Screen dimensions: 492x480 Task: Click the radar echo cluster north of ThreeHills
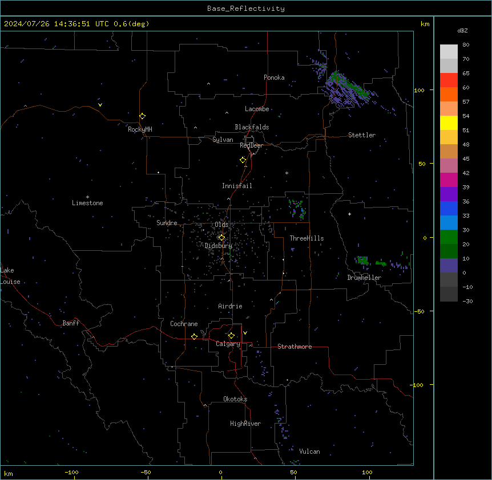[x=297, y=209]
